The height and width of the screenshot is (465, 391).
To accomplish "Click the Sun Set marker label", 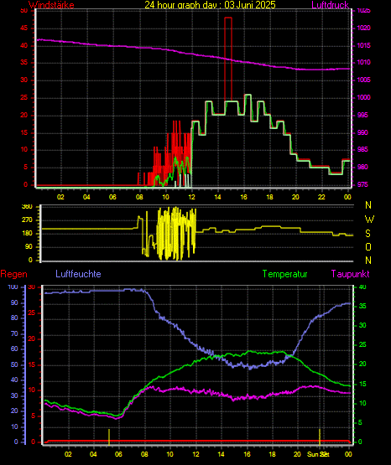I will click(318, 454).
